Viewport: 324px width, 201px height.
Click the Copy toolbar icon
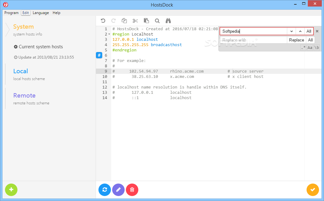(x=124, y=21)
